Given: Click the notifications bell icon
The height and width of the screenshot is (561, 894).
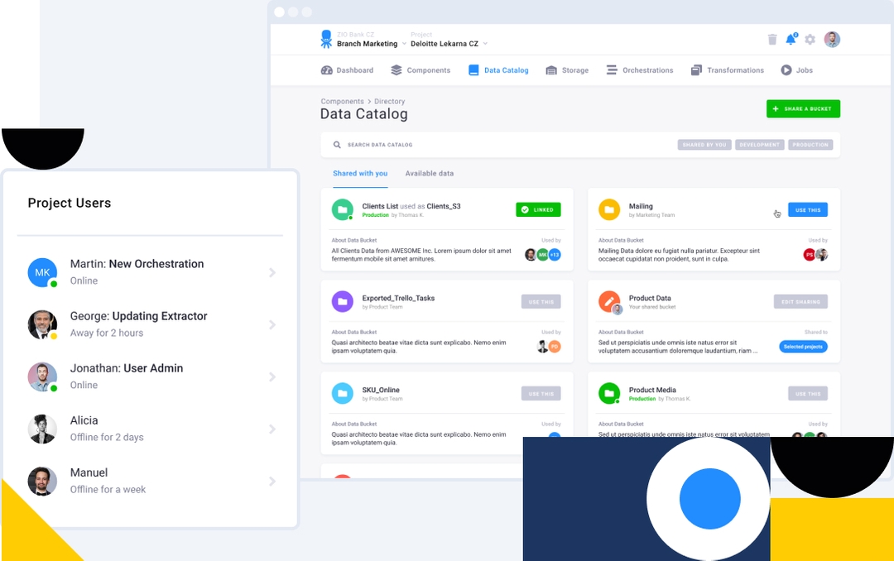Looking at the screenshot, I should (x=791, y=39).
